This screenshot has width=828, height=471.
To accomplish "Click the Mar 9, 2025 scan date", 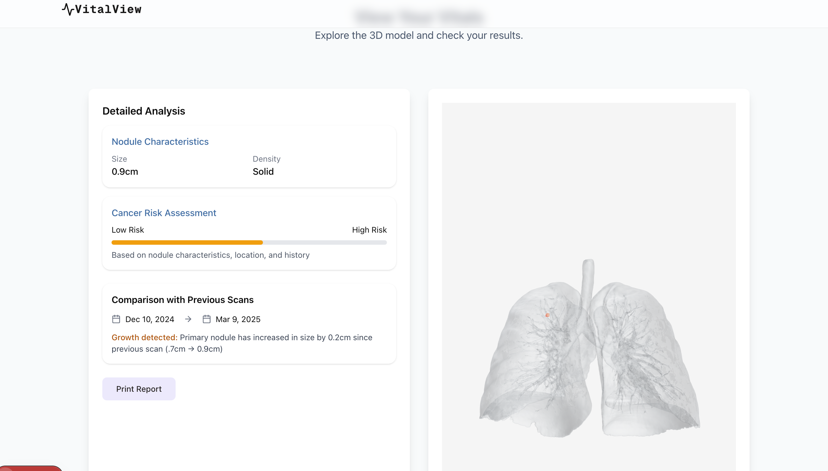I will point(238,319).
